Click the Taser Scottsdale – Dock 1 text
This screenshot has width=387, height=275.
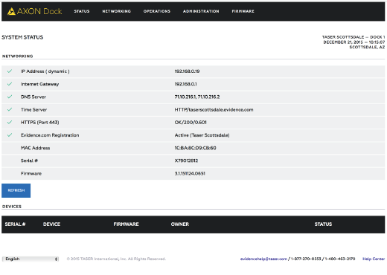(354, 37)
